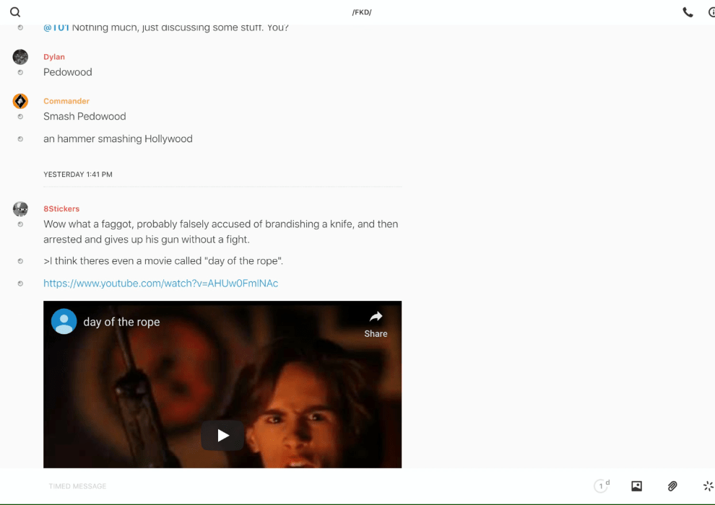This screenshot has width=715, height=505.
Task: Send a ping with the ping icon
Action: tap(708, 486)
